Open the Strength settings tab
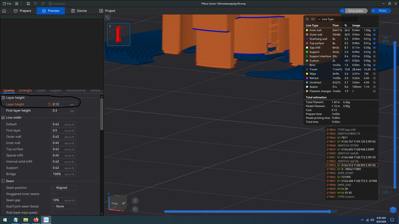This screenshot has width=399, height=224. tap(25, 90)
